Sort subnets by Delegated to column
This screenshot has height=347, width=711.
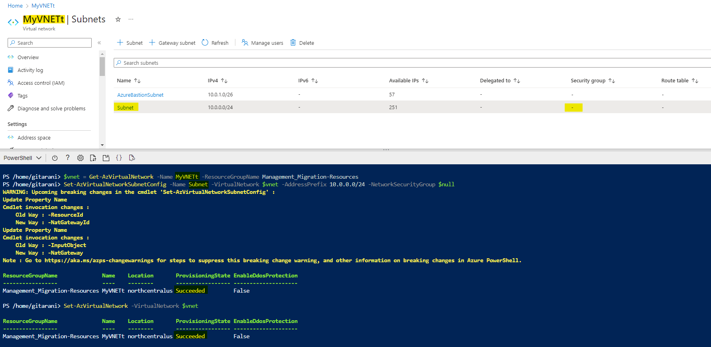click(x=500, y=81)
